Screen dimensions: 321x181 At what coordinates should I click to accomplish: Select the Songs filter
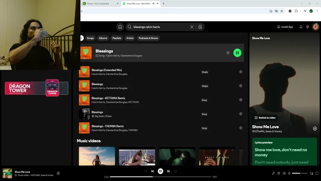(x=90, y=38)
